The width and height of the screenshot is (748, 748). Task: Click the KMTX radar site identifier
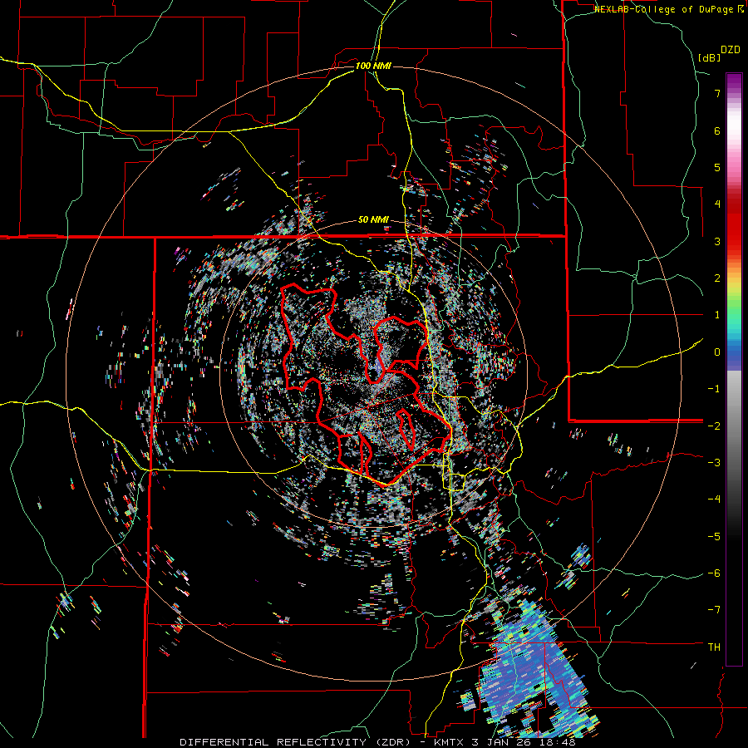[450, 742]
